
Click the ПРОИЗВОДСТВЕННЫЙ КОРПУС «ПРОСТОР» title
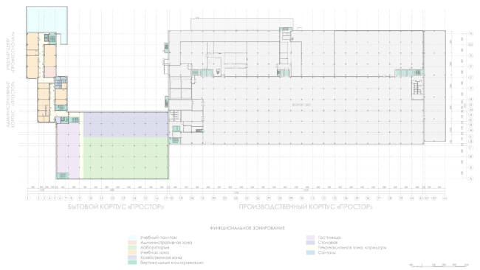click(306, 207)
